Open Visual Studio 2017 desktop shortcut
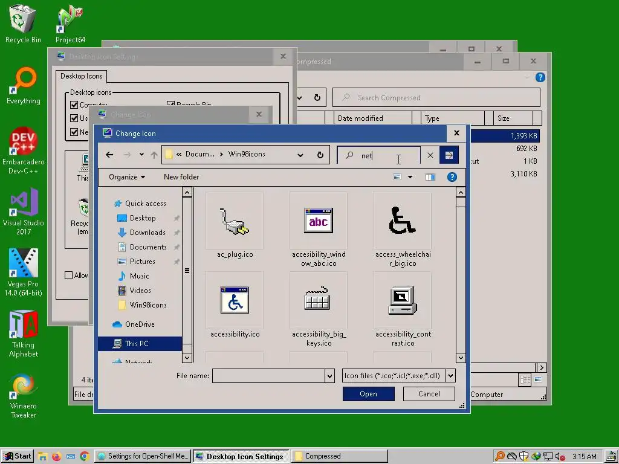 pyautogui.click(x=24, y=212)
